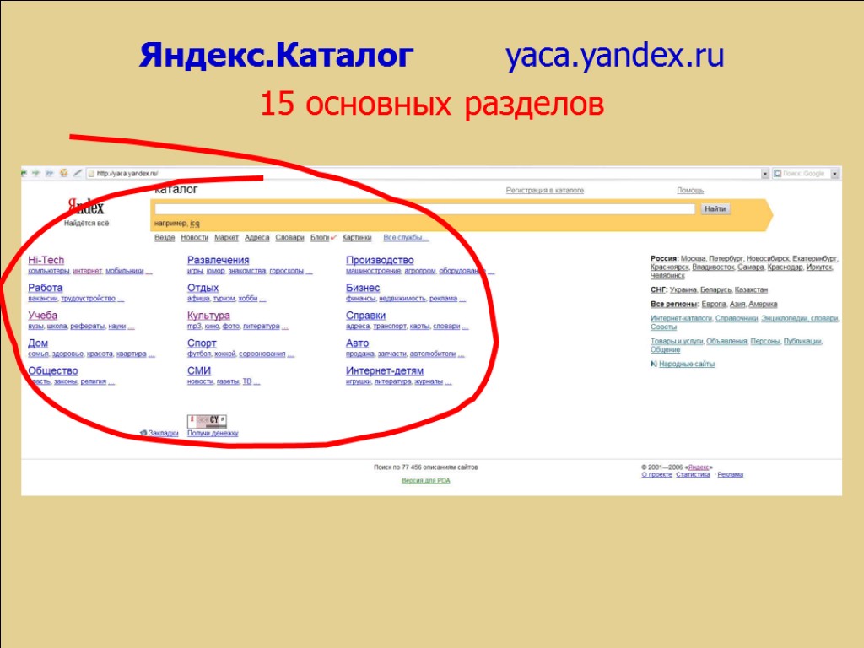Click the Украина region link
The height and width of the screenshot is (648, 864).
coord(683,290)
